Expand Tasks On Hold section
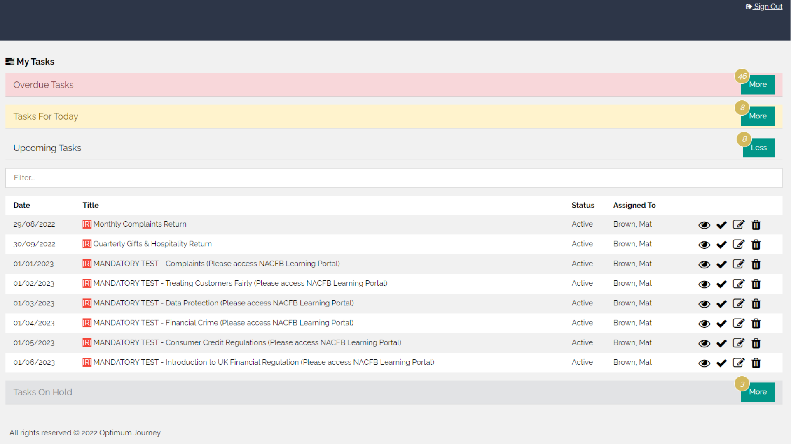 pos(757,392)
